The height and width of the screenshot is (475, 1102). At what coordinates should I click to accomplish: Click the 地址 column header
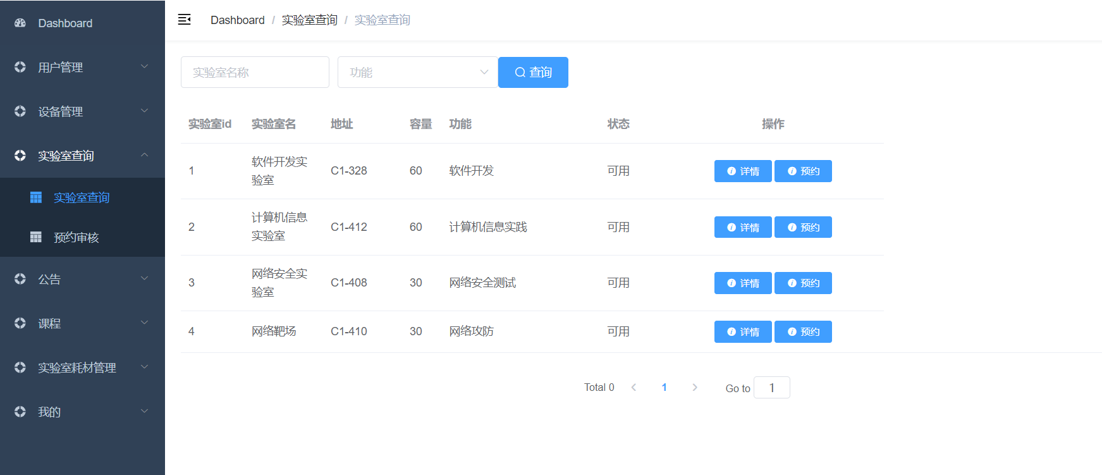coord(342,124)
